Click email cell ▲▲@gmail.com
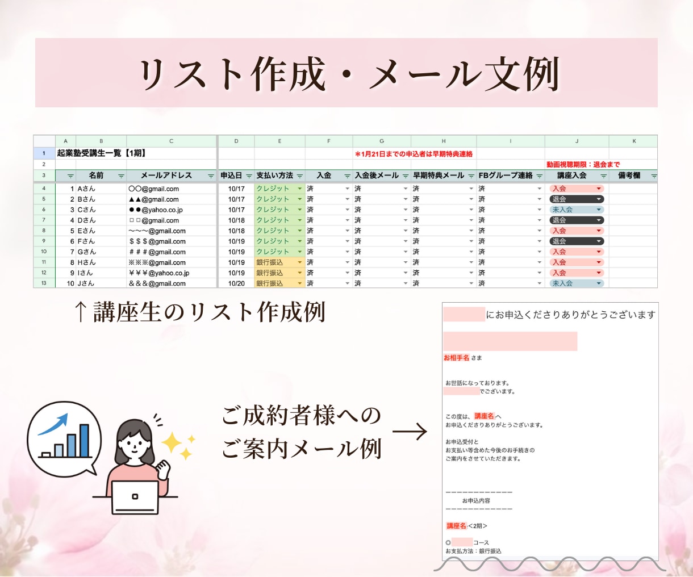 click(x=172, y=199)
